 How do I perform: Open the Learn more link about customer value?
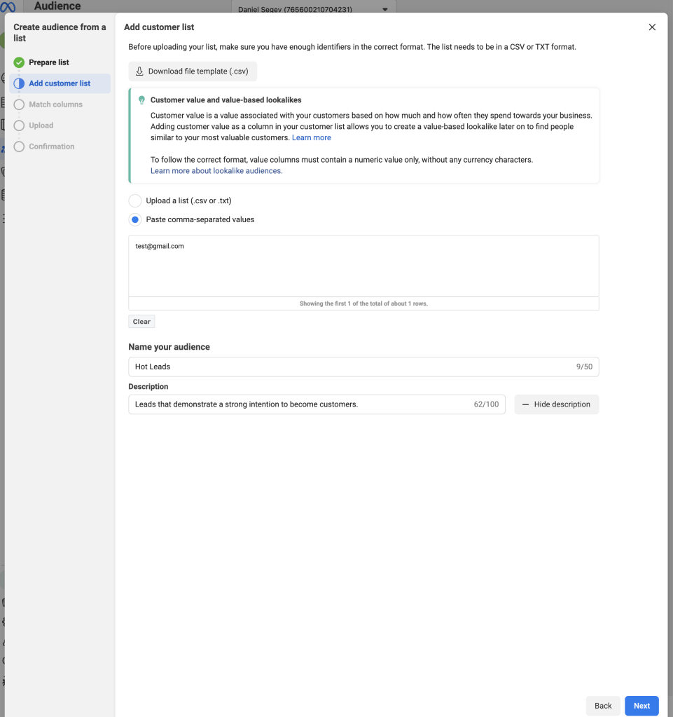tap(312, 137)
